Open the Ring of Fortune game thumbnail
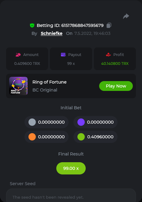The width and height of the screenshot is (142, 202). (18, 86)
